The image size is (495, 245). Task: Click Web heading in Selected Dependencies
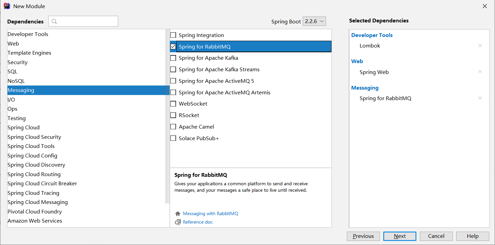357,61
